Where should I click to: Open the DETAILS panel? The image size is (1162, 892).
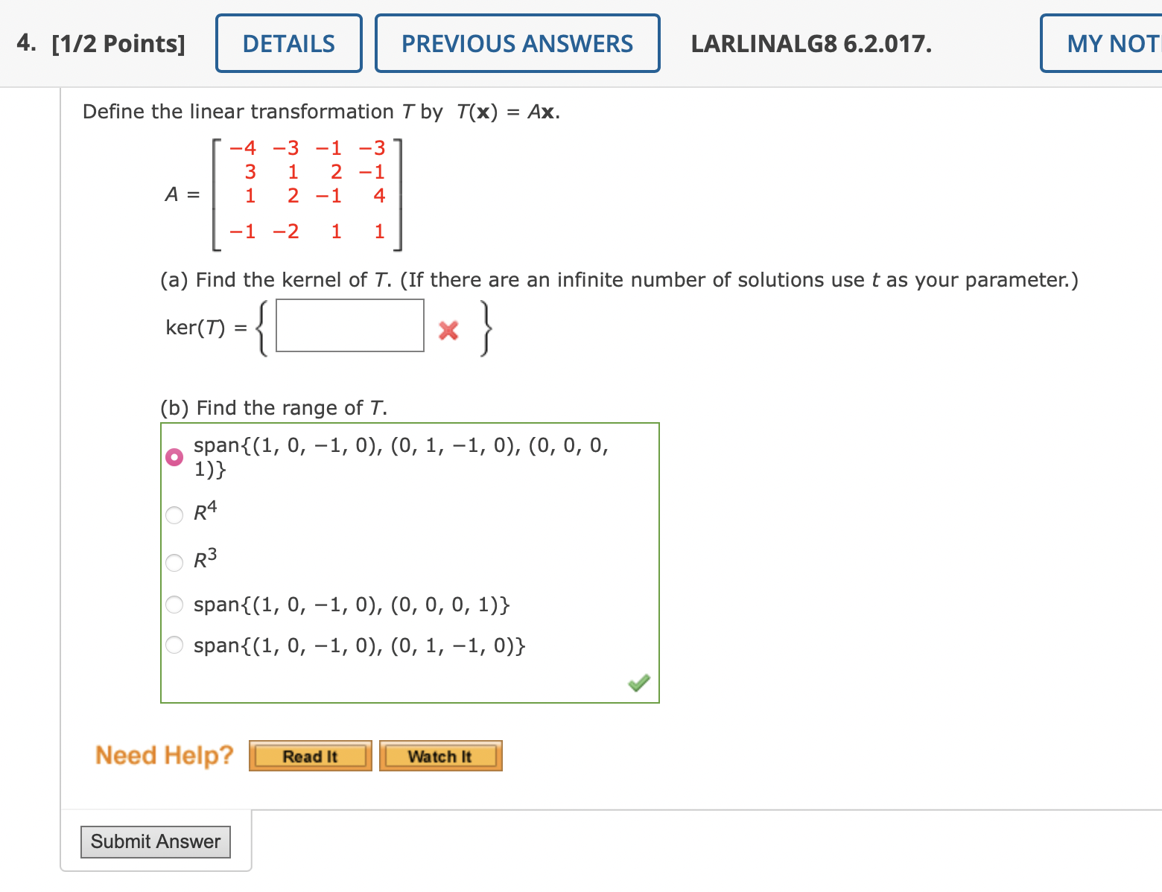point(288,43)
